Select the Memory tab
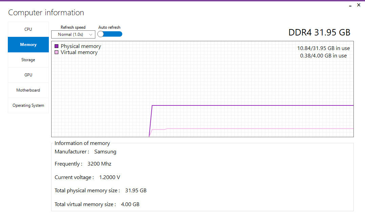The image size is (365, 222). coord(28,45)
